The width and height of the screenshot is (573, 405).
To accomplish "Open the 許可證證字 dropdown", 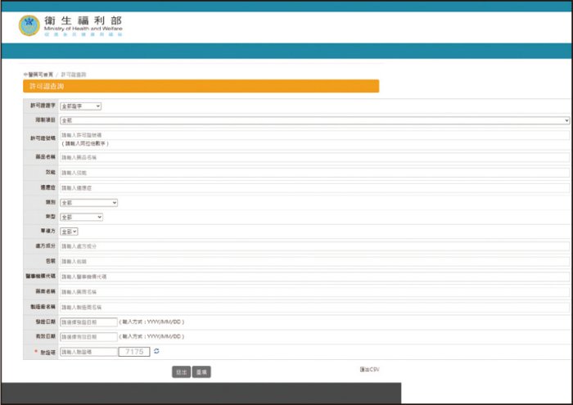I will coord(80,106).
